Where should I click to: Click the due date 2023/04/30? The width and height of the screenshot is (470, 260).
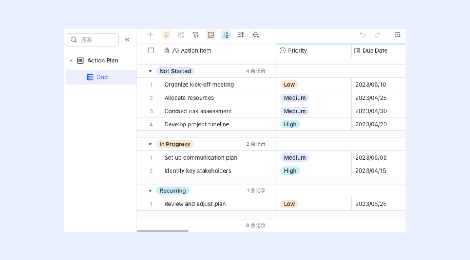tap(371, 111)
